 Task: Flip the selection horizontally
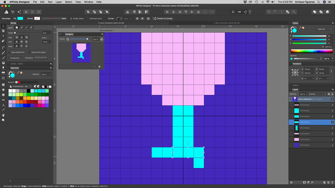click(x=128, y=11)
